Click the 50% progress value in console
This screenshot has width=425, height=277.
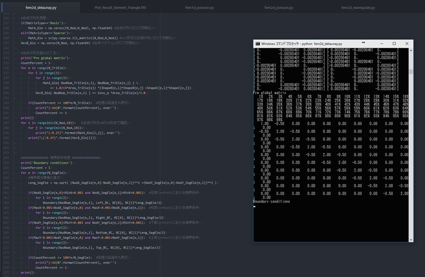[270, 108]
